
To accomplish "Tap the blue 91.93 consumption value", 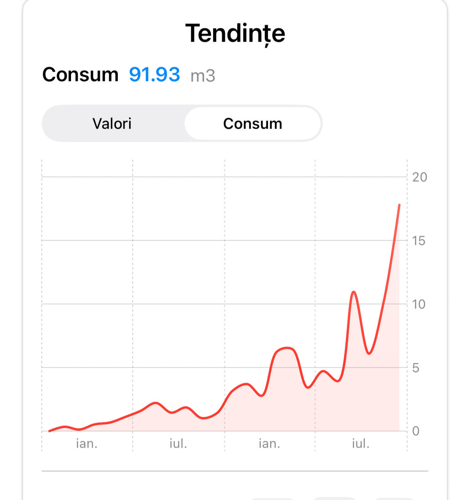I will (x=154, y=74).
